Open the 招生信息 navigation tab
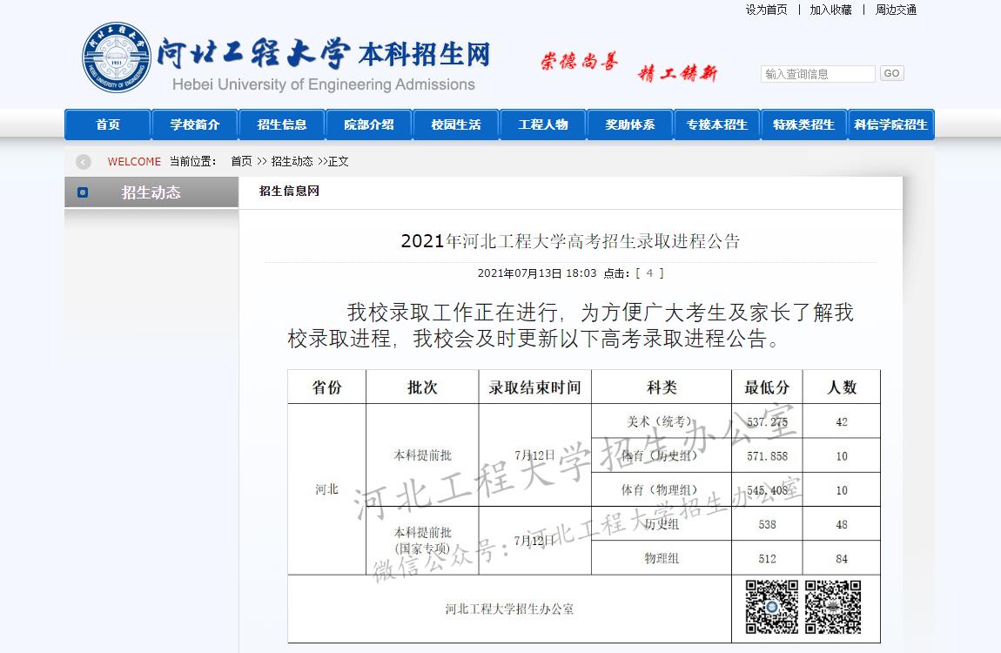The height and width of the screenshot is (653, 1001). [281, 125]
